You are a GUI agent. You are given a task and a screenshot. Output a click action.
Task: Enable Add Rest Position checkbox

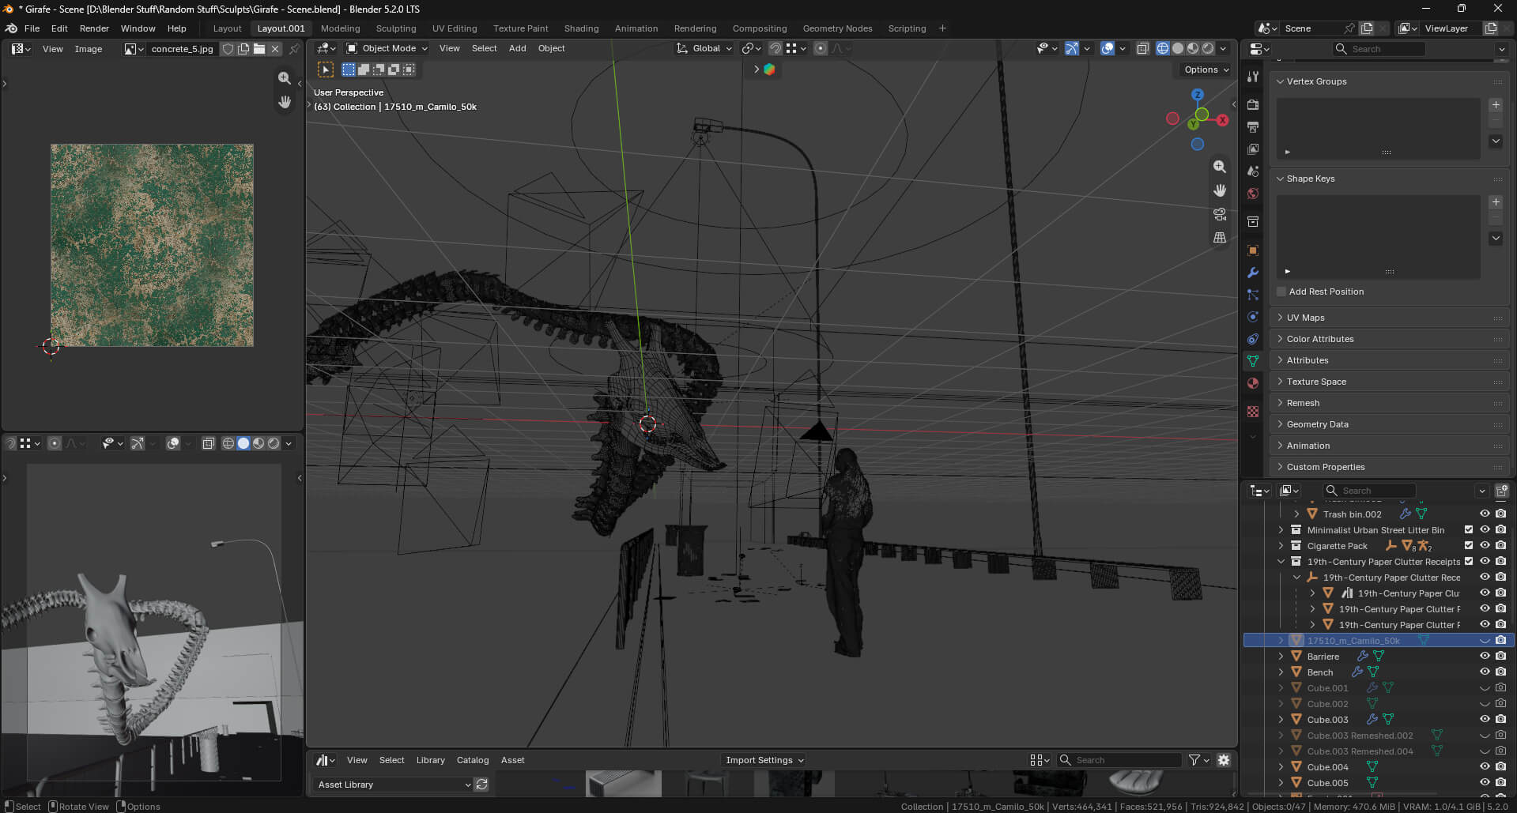click(x=1281, y=292)
